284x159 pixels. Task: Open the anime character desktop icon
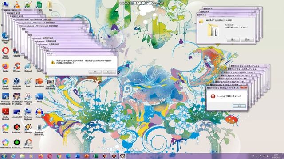pyautogui.click(x=17, y=98)
